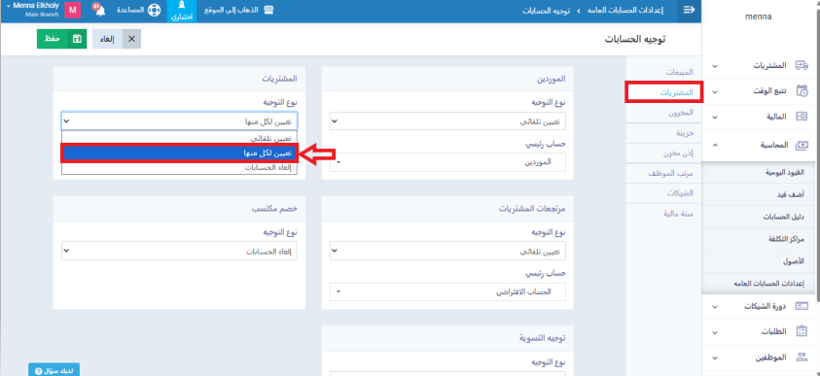Image resolution: width=820 pixels, height=376 pixels.
Task: Collapse the المحاسبة sidebar chevron
Action: 715,145
